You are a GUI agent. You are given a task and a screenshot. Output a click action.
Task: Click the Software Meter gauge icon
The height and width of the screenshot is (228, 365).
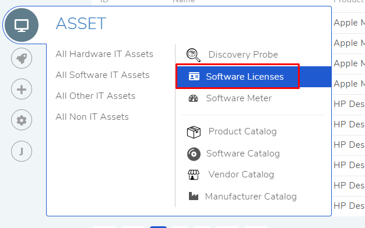point(193,98)
